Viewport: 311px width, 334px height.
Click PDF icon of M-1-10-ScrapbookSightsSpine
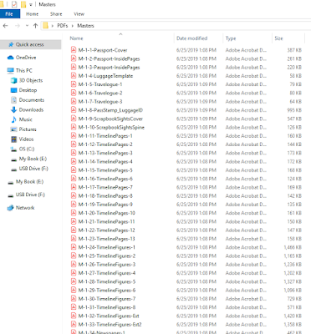(x=74, y=127)
